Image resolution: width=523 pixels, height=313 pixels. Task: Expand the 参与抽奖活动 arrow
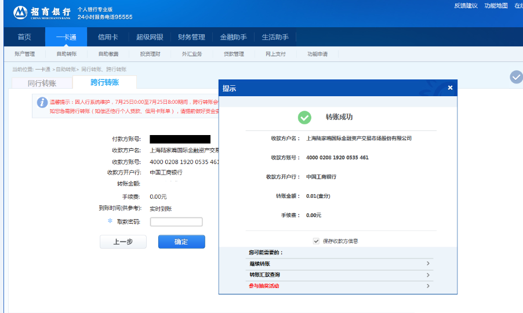click(428, 286)
